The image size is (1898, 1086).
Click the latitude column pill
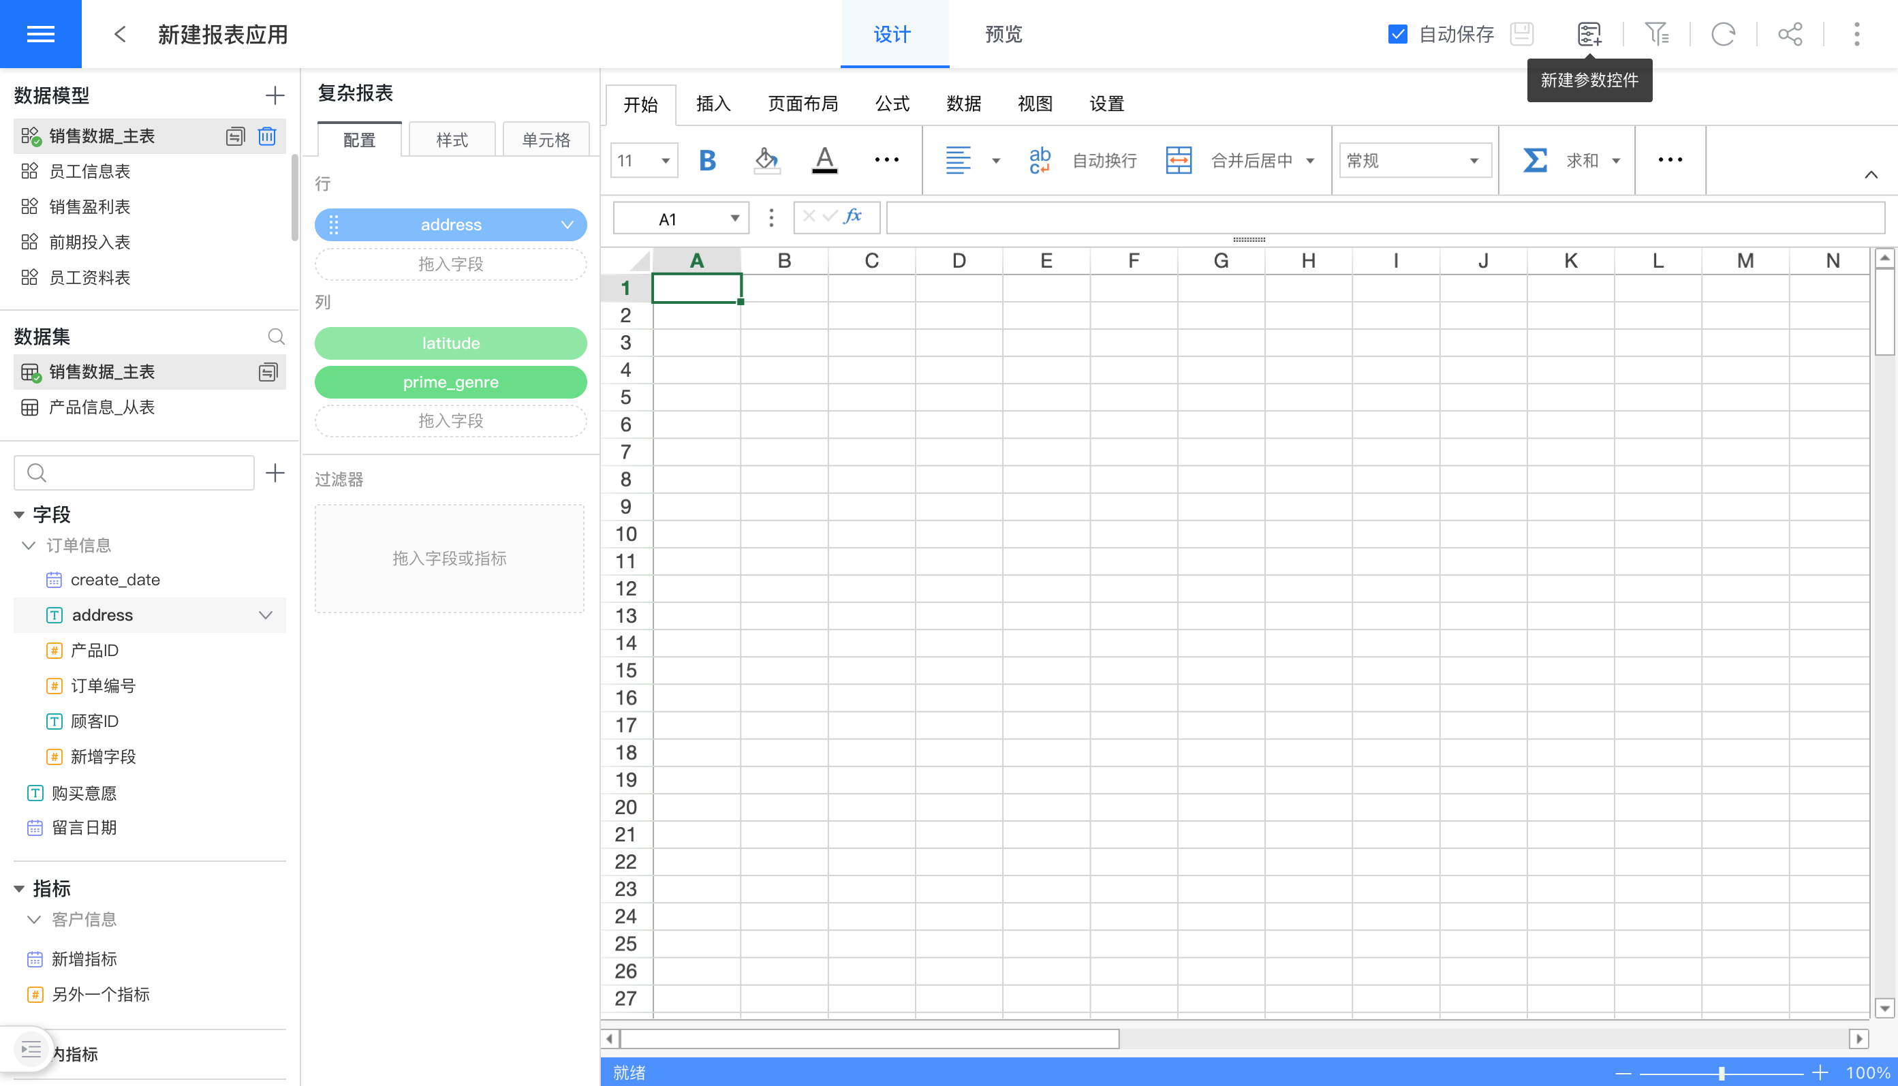tap(450, 343)
